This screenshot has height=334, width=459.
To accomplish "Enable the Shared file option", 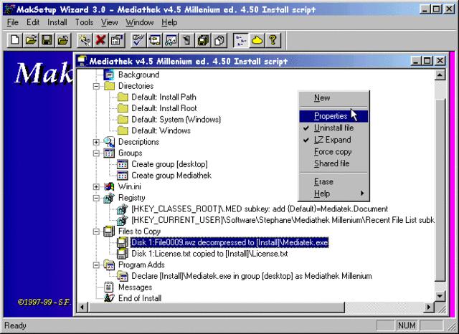I will tap(333, 163).
